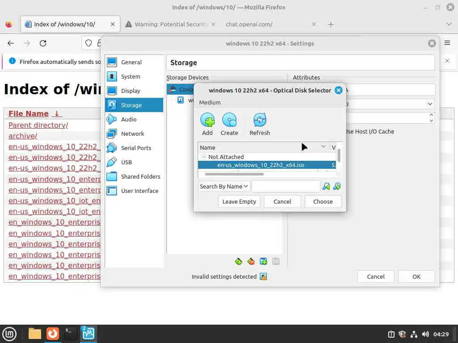Open System settings category
The width and height of the screenshot is (458, 343).
point(134,76)
